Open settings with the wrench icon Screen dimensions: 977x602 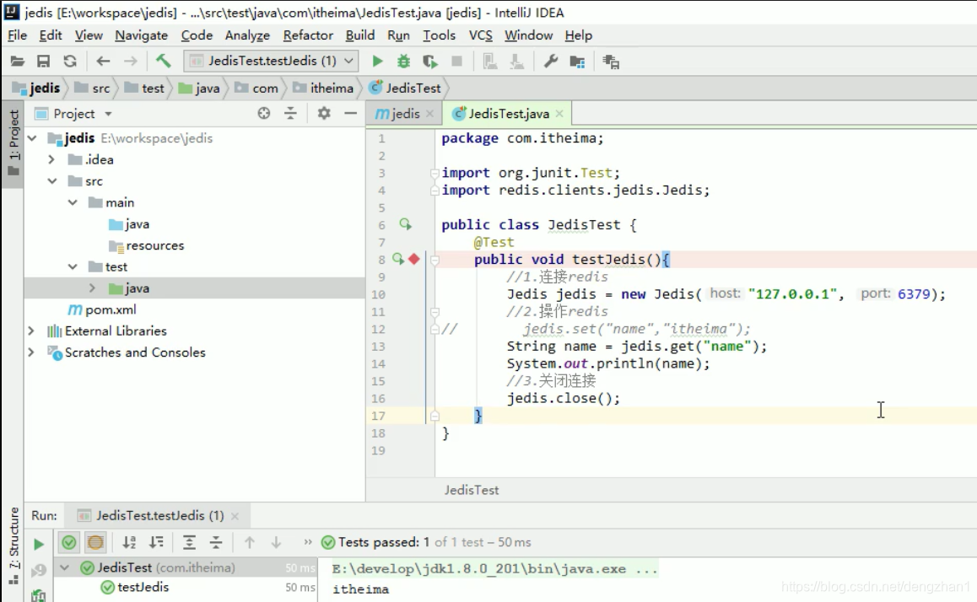click(x=550, y=61)
